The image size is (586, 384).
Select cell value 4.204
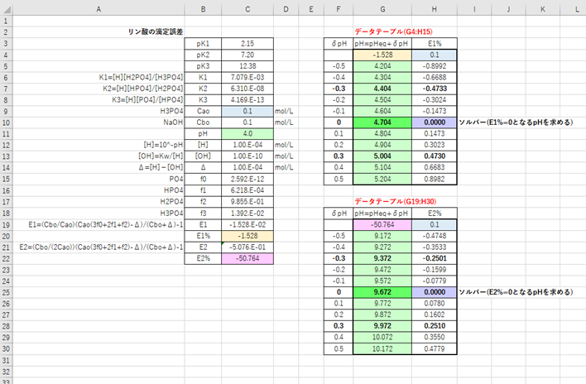(382, 66)
